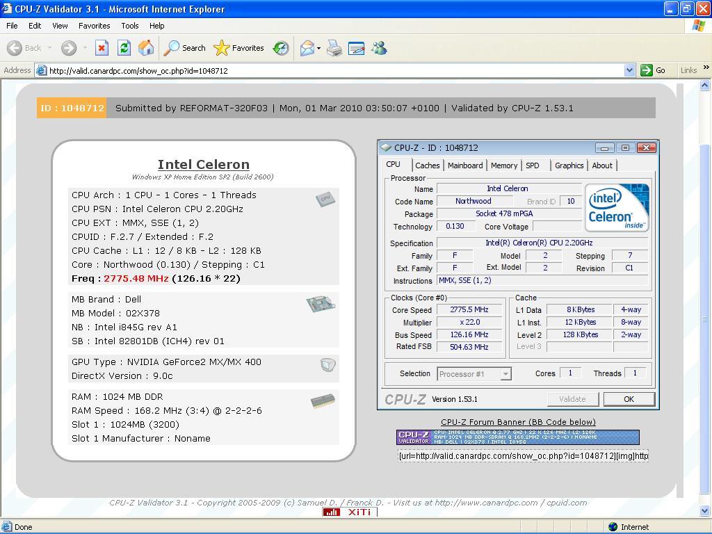Click CPU-Z window title icon
Screen dimensions: 712x534
[x=386, y=147]
